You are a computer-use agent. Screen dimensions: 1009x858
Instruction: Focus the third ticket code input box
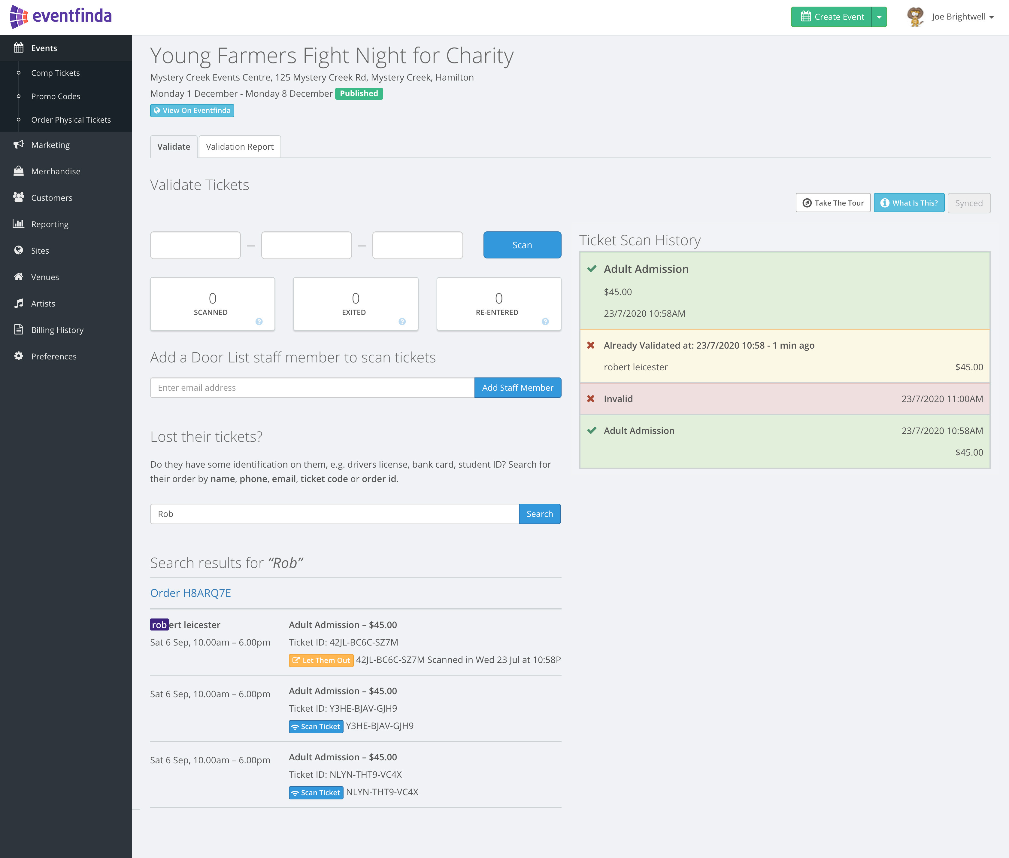coord(417,245)
